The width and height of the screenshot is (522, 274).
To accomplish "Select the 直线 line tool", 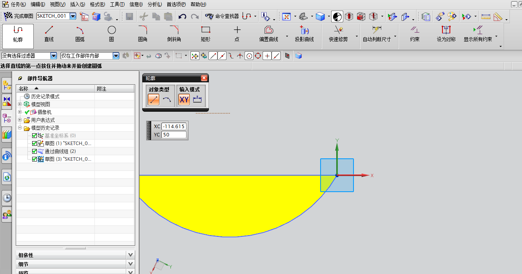I will 49,34.
